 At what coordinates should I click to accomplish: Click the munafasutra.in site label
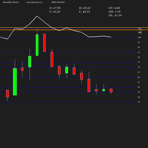[34, 2]
